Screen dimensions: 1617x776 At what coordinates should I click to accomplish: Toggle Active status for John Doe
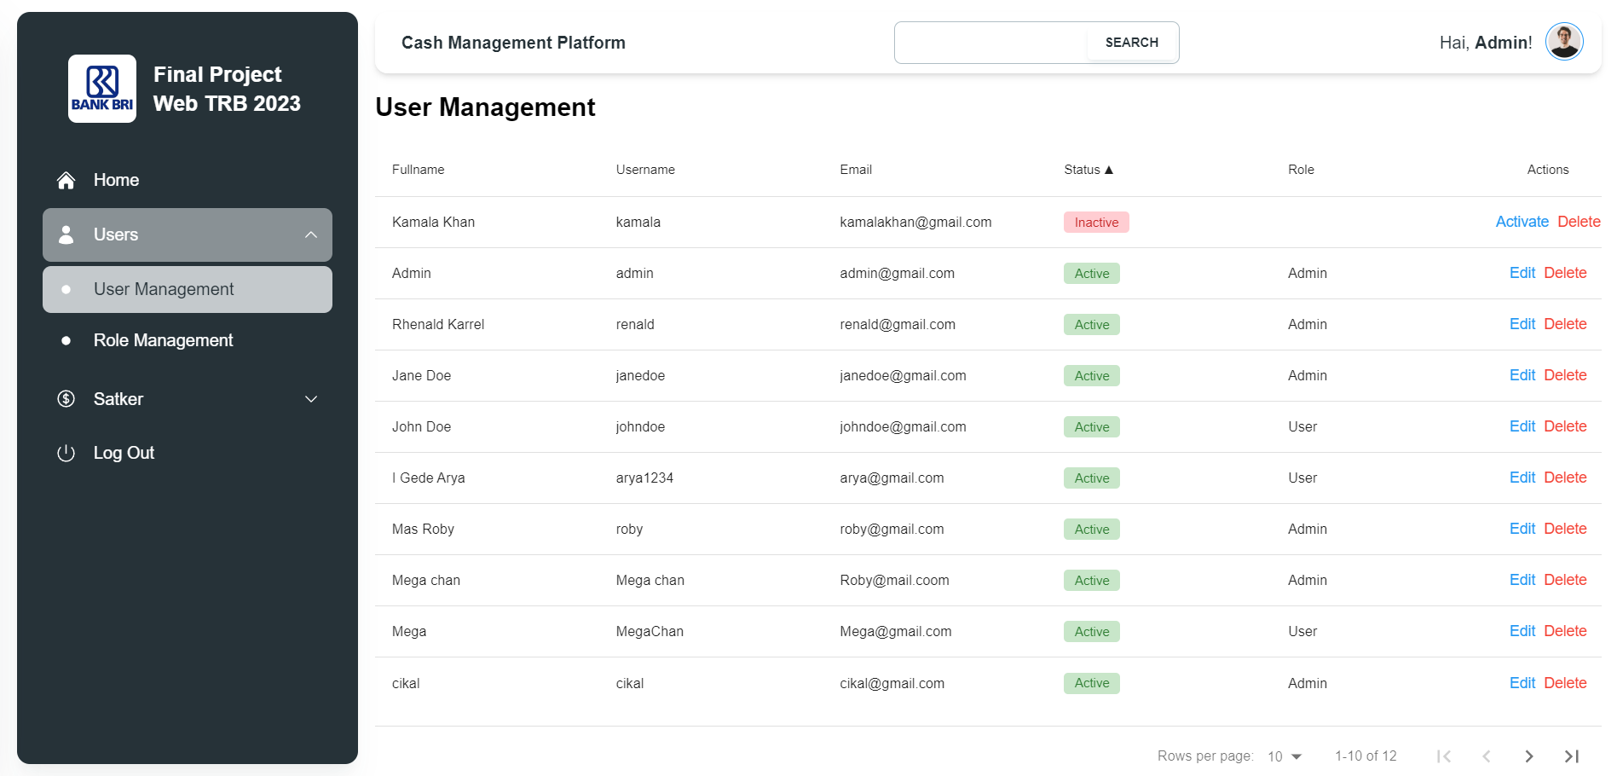point(1091,426)
